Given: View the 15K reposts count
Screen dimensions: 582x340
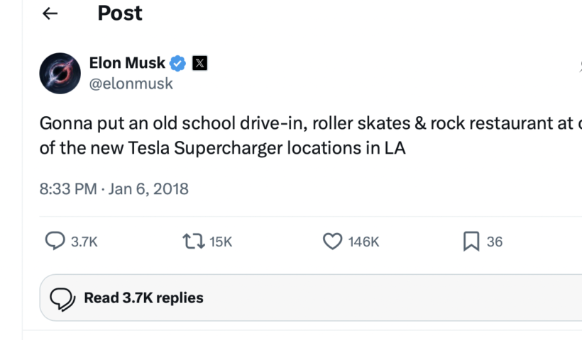Looking at the screenshot, I should [221, 242].
